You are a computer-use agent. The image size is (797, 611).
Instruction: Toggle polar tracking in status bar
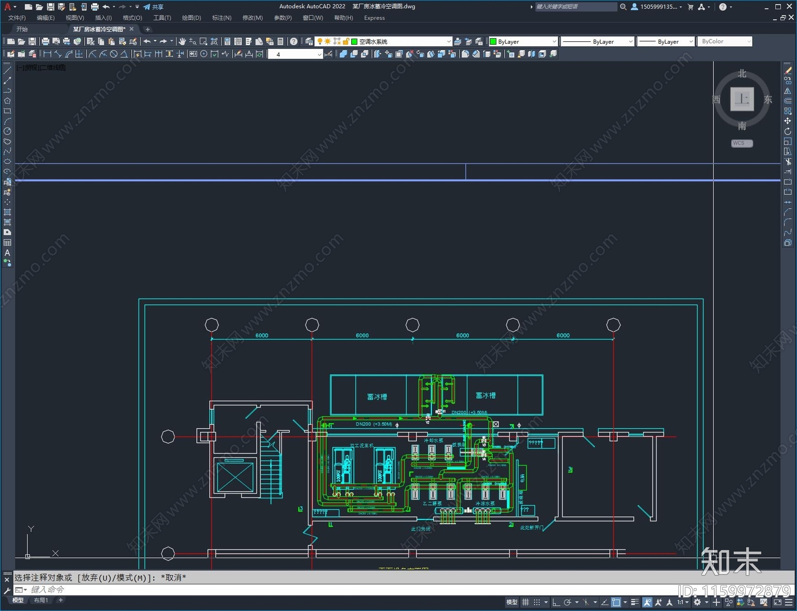(x=567, y=602)
